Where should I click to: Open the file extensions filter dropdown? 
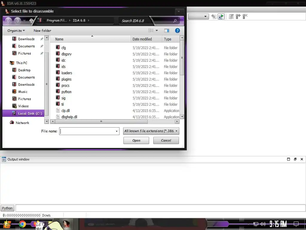[x=151, y=131]
